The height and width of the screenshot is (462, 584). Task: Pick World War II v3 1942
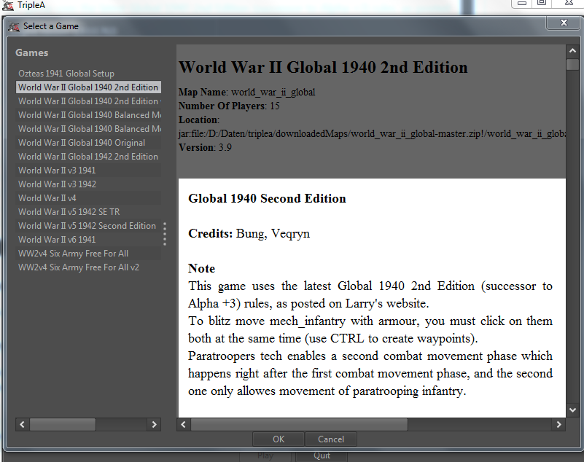point(88,184)
